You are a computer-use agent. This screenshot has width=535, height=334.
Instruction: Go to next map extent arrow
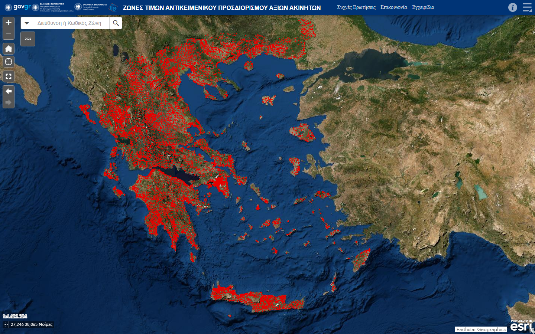point(9,102)
